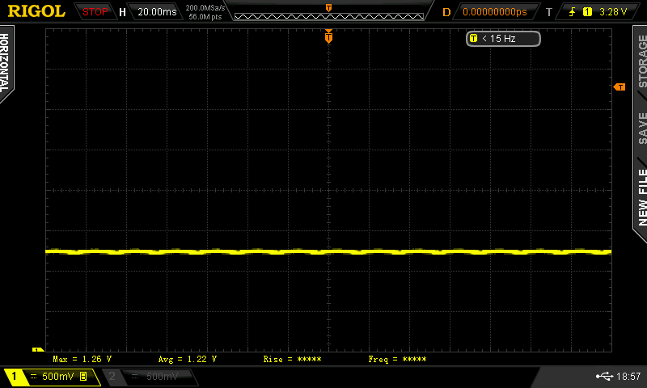647x388 pixels.
Task: Click the Rise = ***** measurement
Action: 292,359
